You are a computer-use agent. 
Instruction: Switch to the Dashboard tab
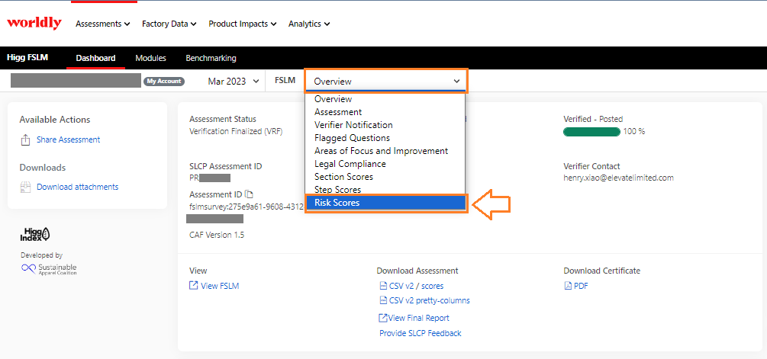click(x=96, y=58)
